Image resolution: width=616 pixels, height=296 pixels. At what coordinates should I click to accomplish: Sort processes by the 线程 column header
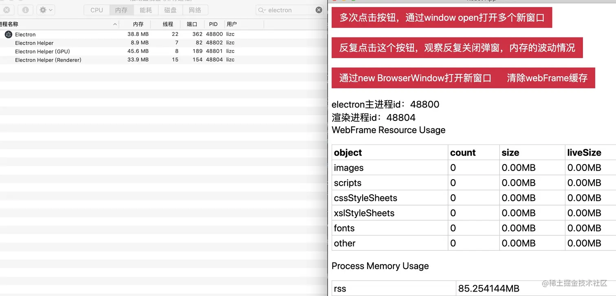168,24
